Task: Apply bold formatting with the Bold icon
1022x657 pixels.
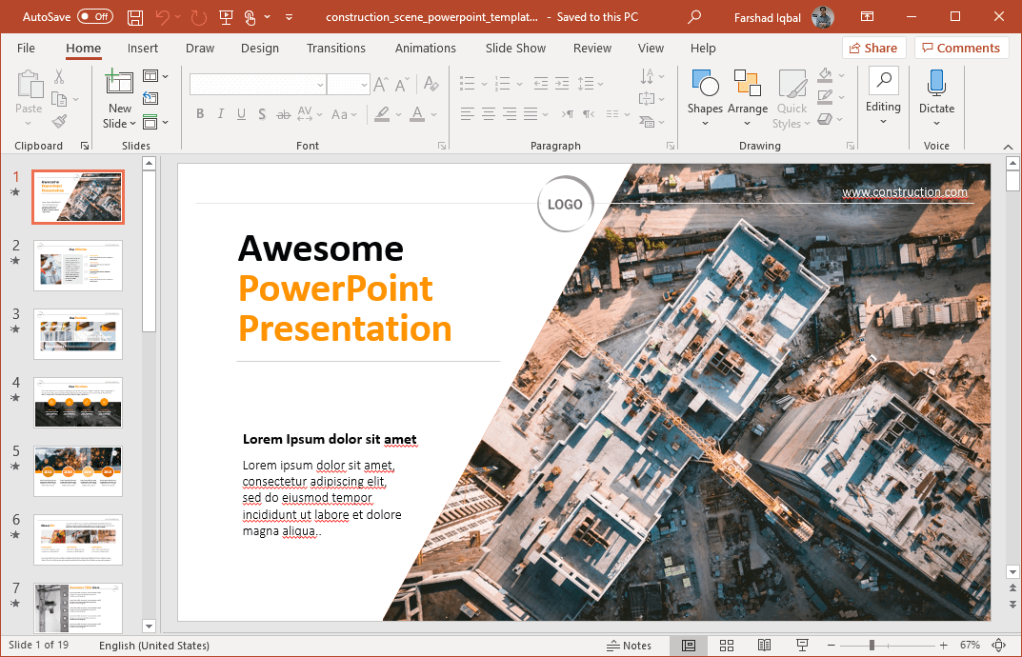Action: (200, 113)
